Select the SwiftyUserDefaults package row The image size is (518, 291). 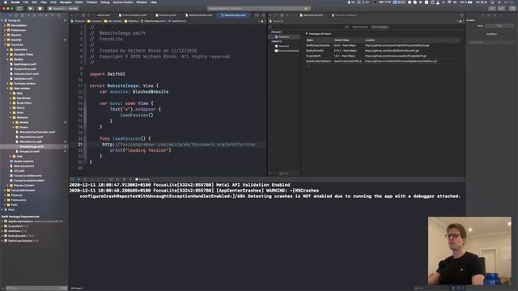point(383,45)
